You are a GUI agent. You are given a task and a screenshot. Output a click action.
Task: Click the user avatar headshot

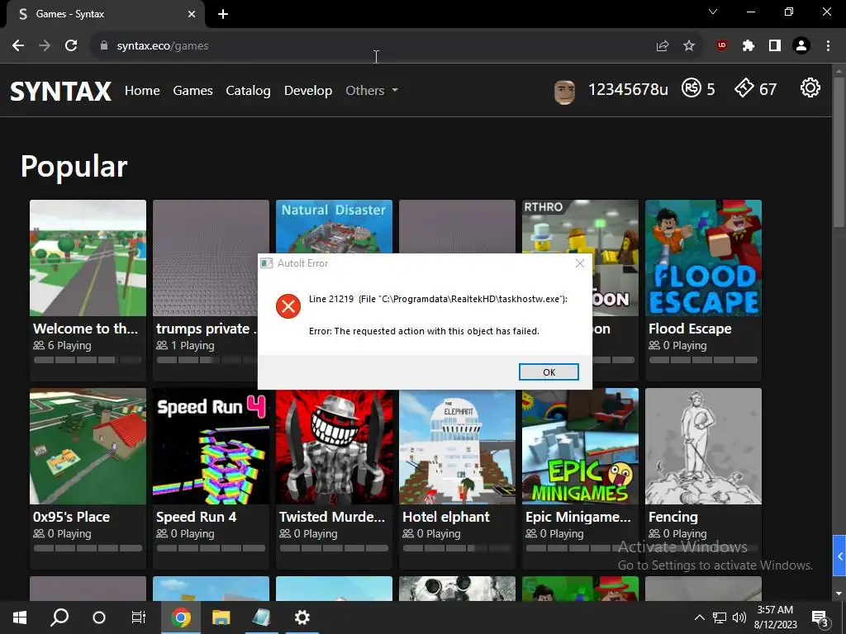click(564, 92)
